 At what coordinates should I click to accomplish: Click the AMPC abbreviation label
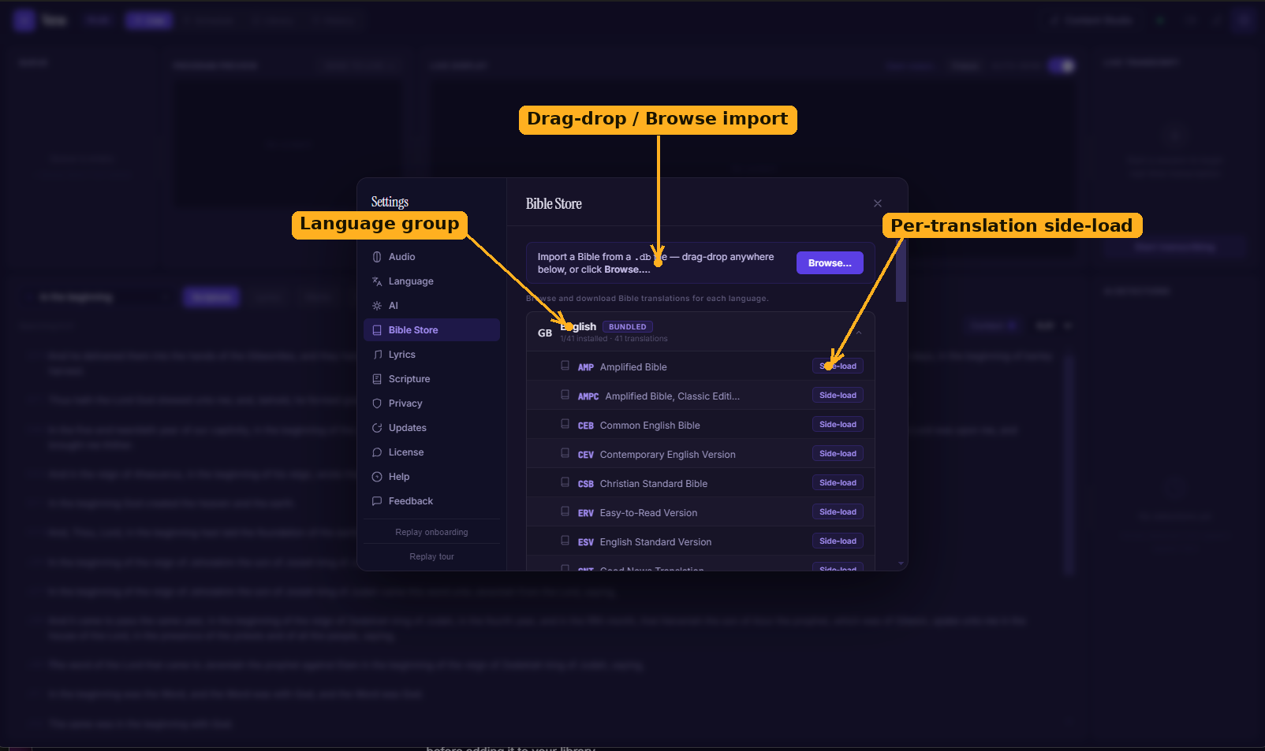point(588,396)
